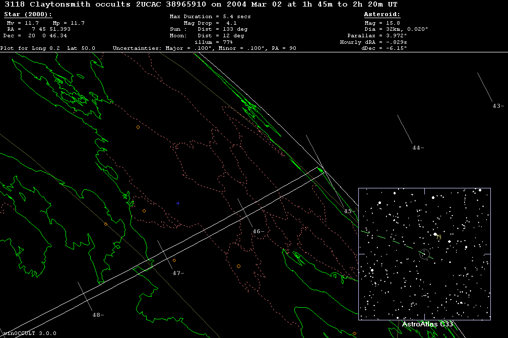Screen dimensions: 508x338
Task: Click the 46 minute time marker label
Action: coord(258,232)
